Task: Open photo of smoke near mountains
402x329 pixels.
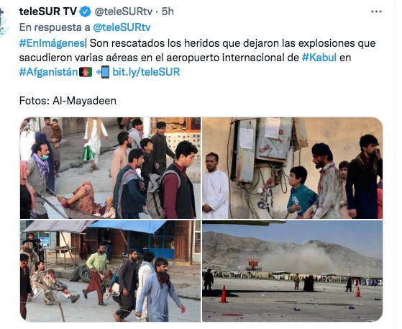Action: (292, 271)
